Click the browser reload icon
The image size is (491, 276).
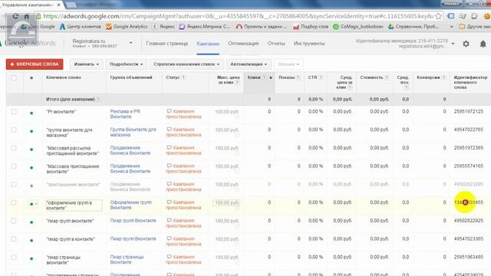15,16
